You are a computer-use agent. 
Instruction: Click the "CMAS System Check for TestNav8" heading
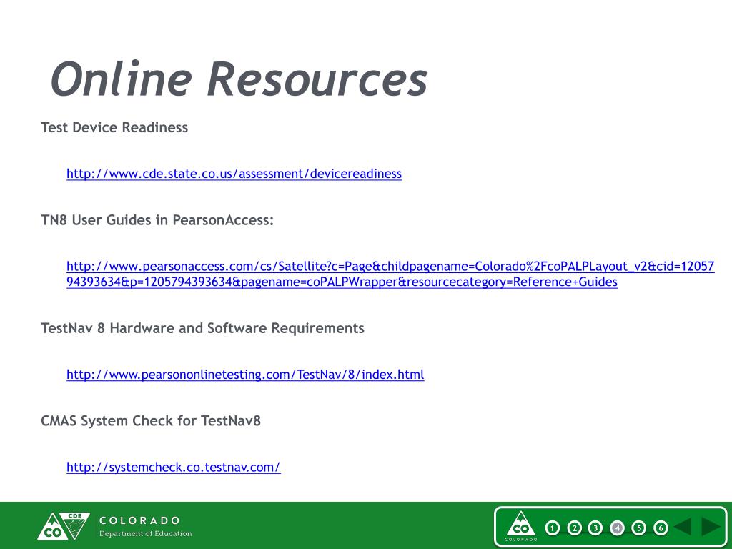pos(151,421)
